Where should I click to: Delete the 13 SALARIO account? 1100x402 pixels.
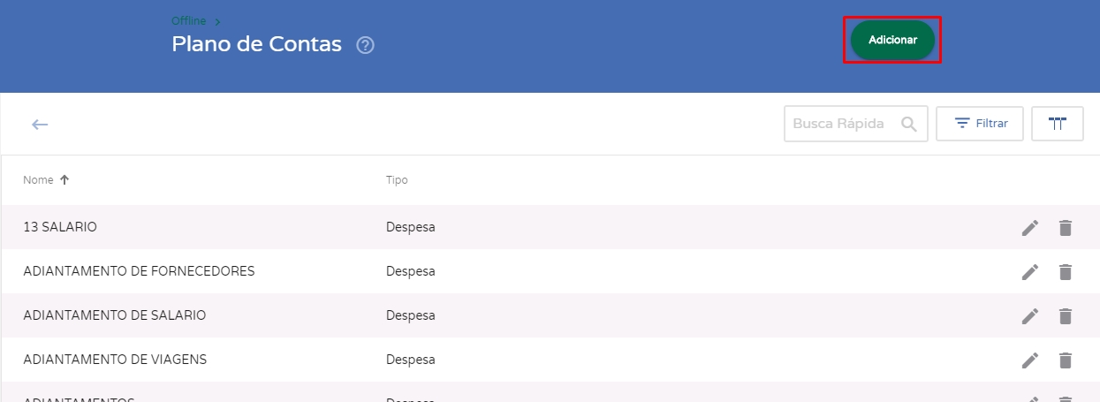(x=1066, y=228)
